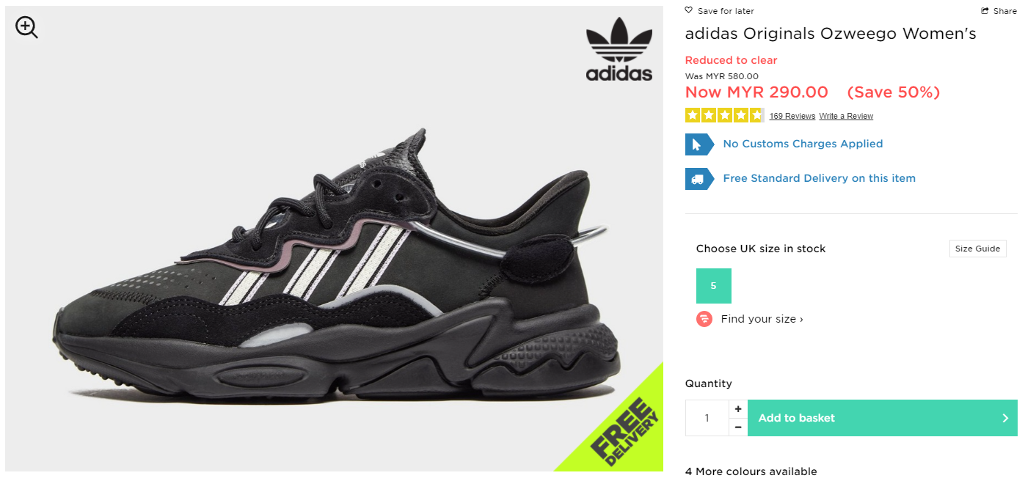Click the quantity input field
The height and width of the screenshot is (481, 1025).
[x=707, y=418]
